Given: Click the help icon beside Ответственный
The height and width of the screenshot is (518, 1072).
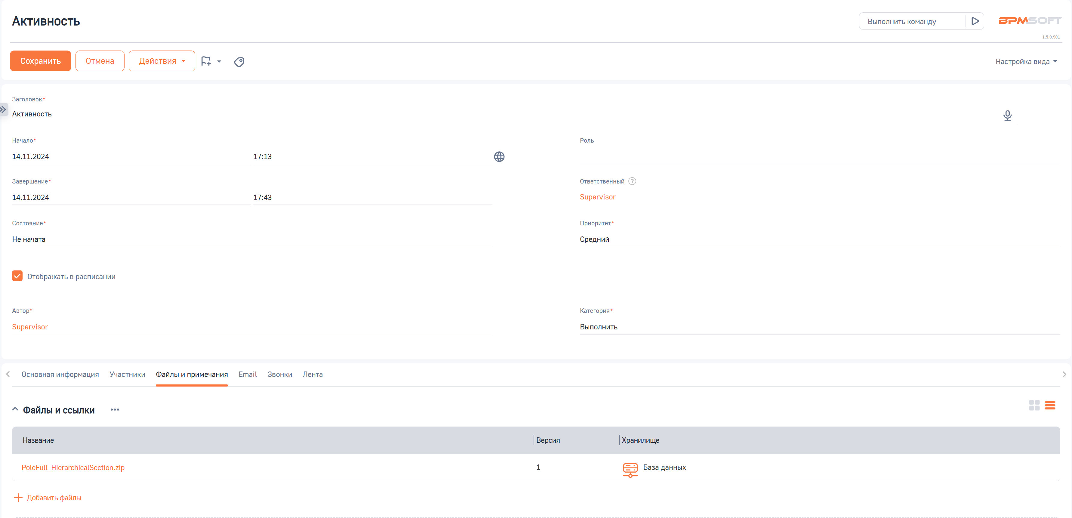Looking at the screenshot, I should (x=632, y=181).
